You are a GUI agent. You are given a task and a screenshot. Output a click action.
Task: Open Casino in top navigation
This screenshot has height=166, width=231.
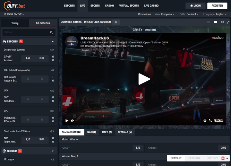(110, 6)
